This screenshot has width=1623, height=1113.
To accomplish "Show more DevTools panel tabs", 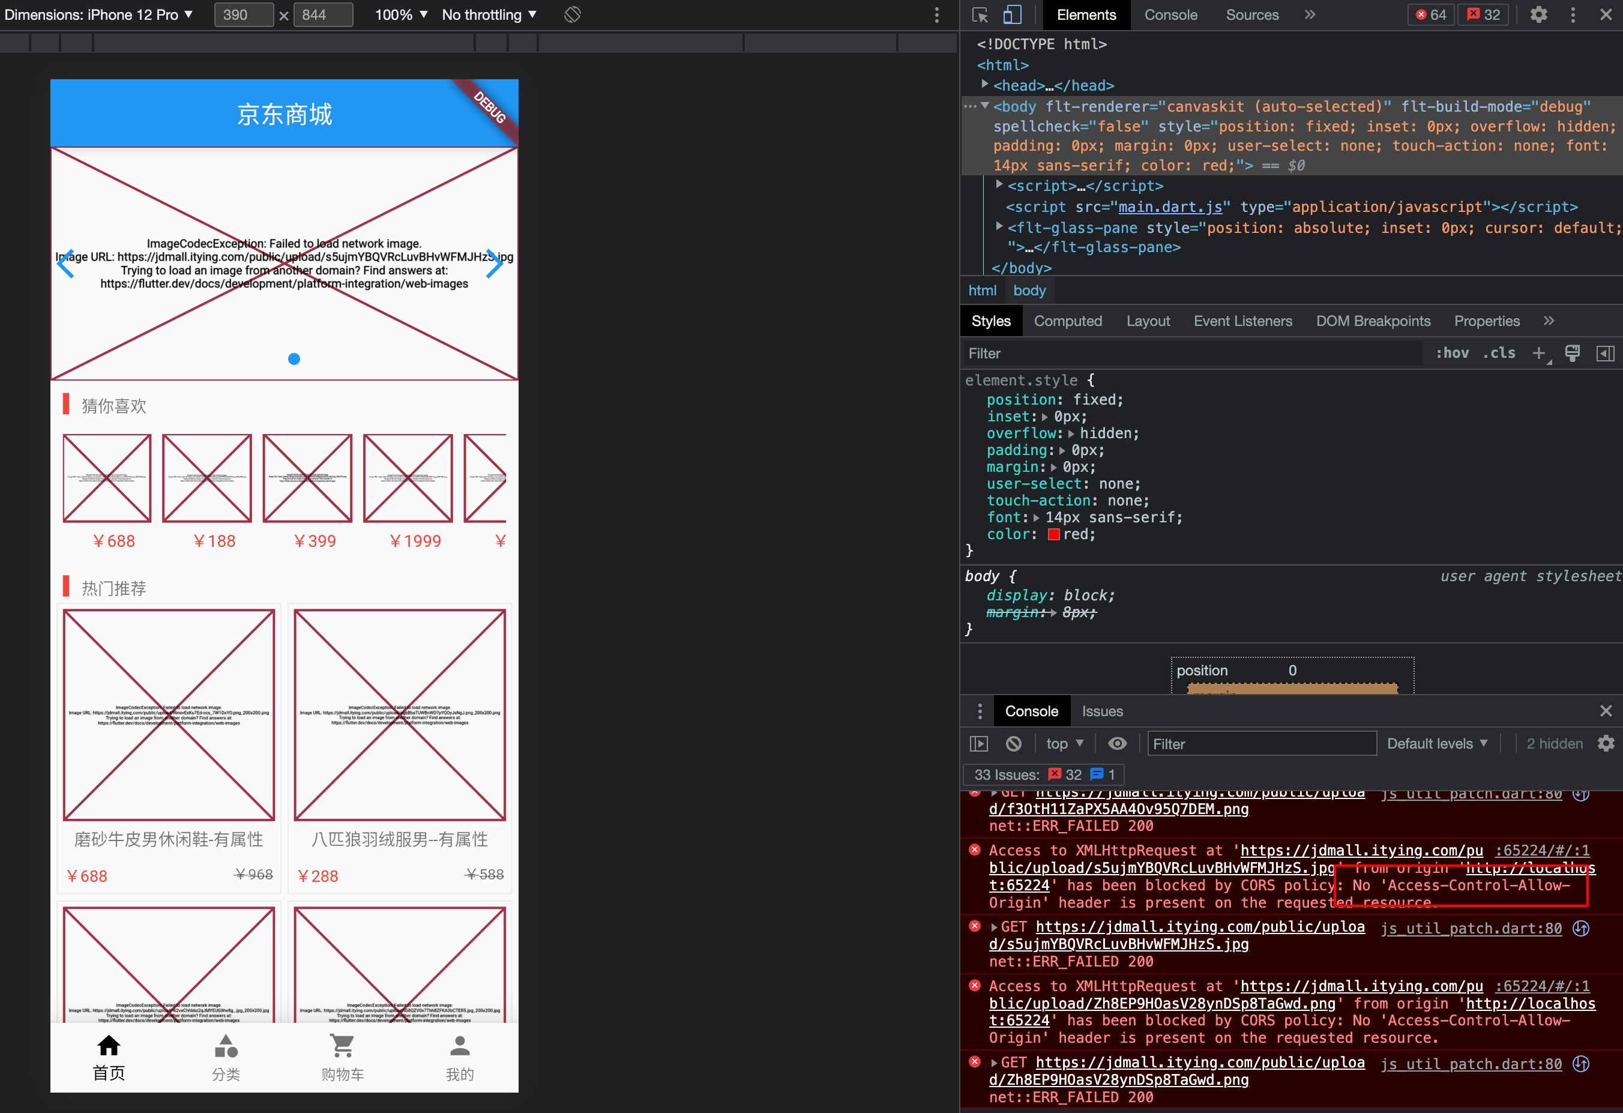I will [x=1310, y=14].
